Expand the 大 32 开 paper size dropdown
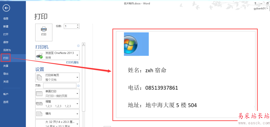270x127 pixels. (57, 123)
